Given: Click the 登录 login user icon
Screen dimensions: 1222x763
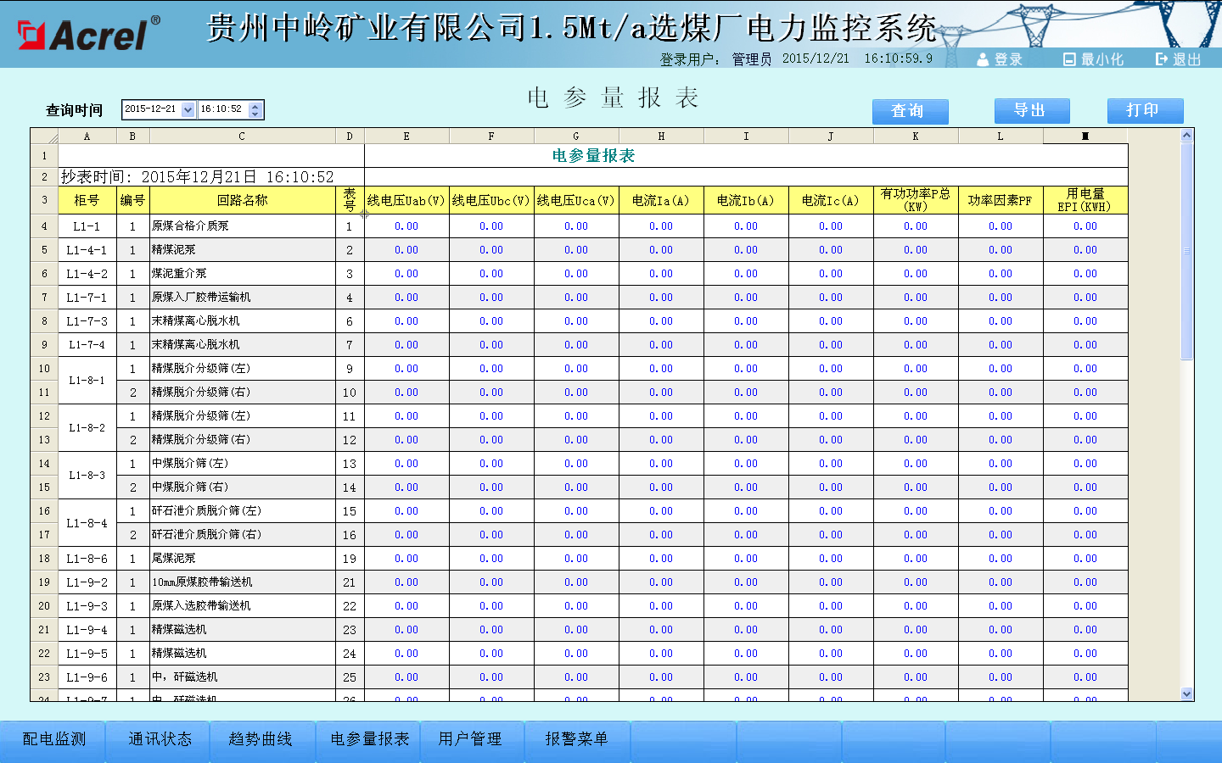Looking at the screenshot, I should pyautogui.click(x=983, y=59).
